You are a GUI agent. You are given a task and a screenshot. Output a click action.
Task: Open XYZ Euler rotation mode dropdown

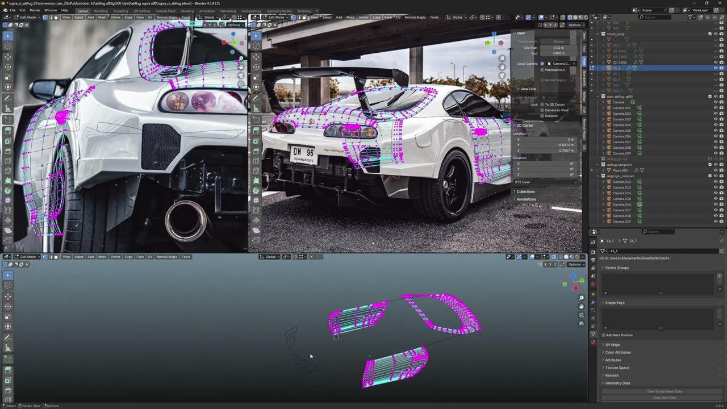pos(545,182)
